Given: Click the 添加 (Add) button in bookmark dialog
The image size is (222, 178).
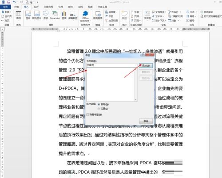Looking at the screenshot, I should coord(146,65).
